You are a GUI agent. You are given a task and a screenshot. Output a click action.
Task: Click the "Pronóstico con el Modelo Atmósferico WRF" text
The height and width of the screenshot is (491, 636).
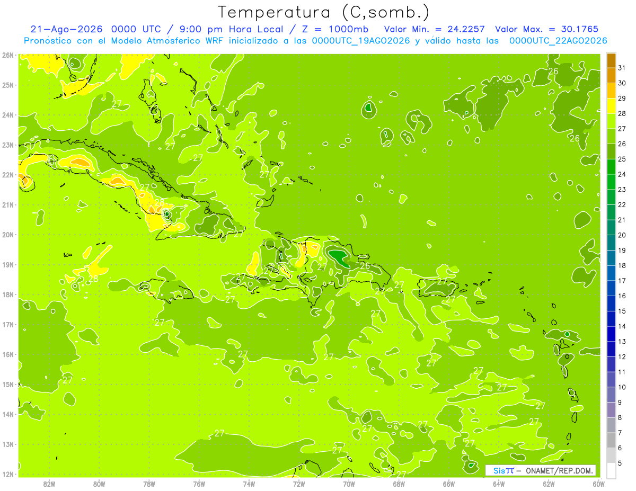pyautogui.click(x=123, y=41)
